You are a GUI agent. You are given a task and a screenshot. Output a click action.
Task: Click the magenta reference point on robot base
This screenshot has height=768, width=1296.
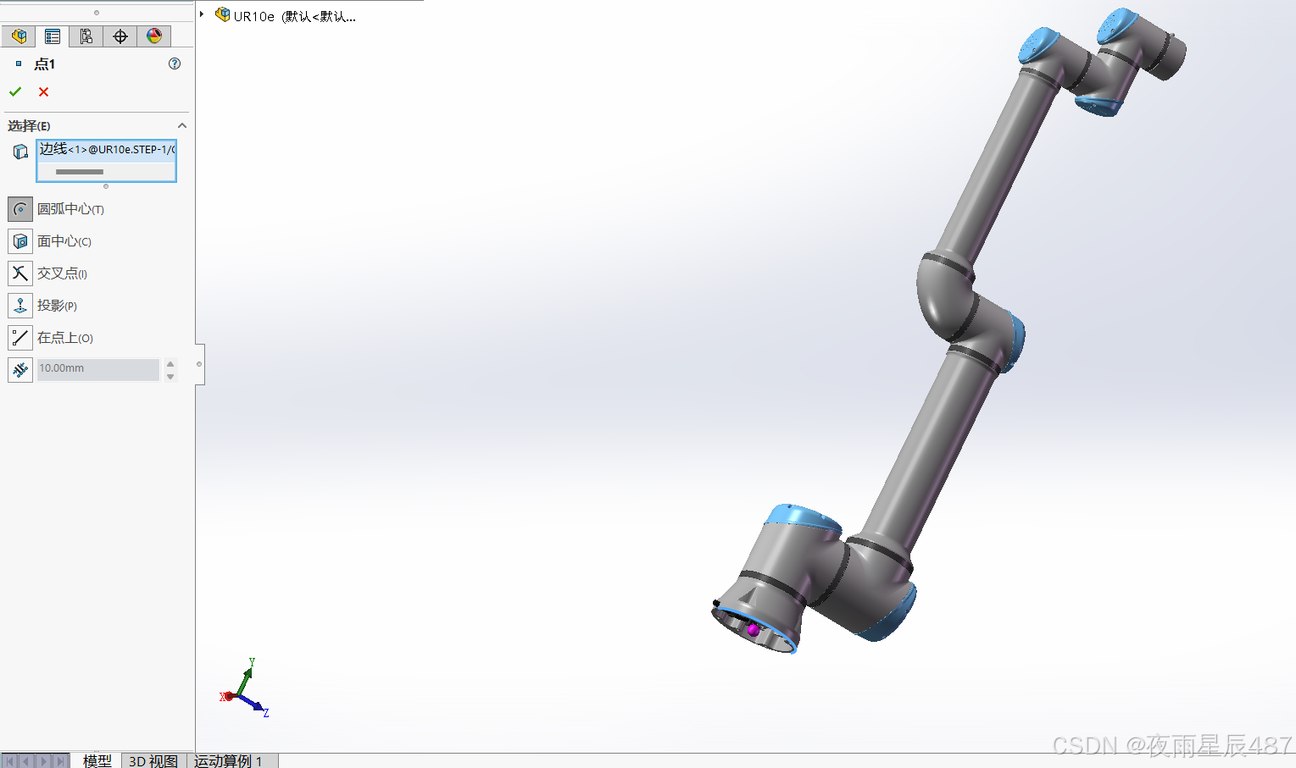pos(753,629)
